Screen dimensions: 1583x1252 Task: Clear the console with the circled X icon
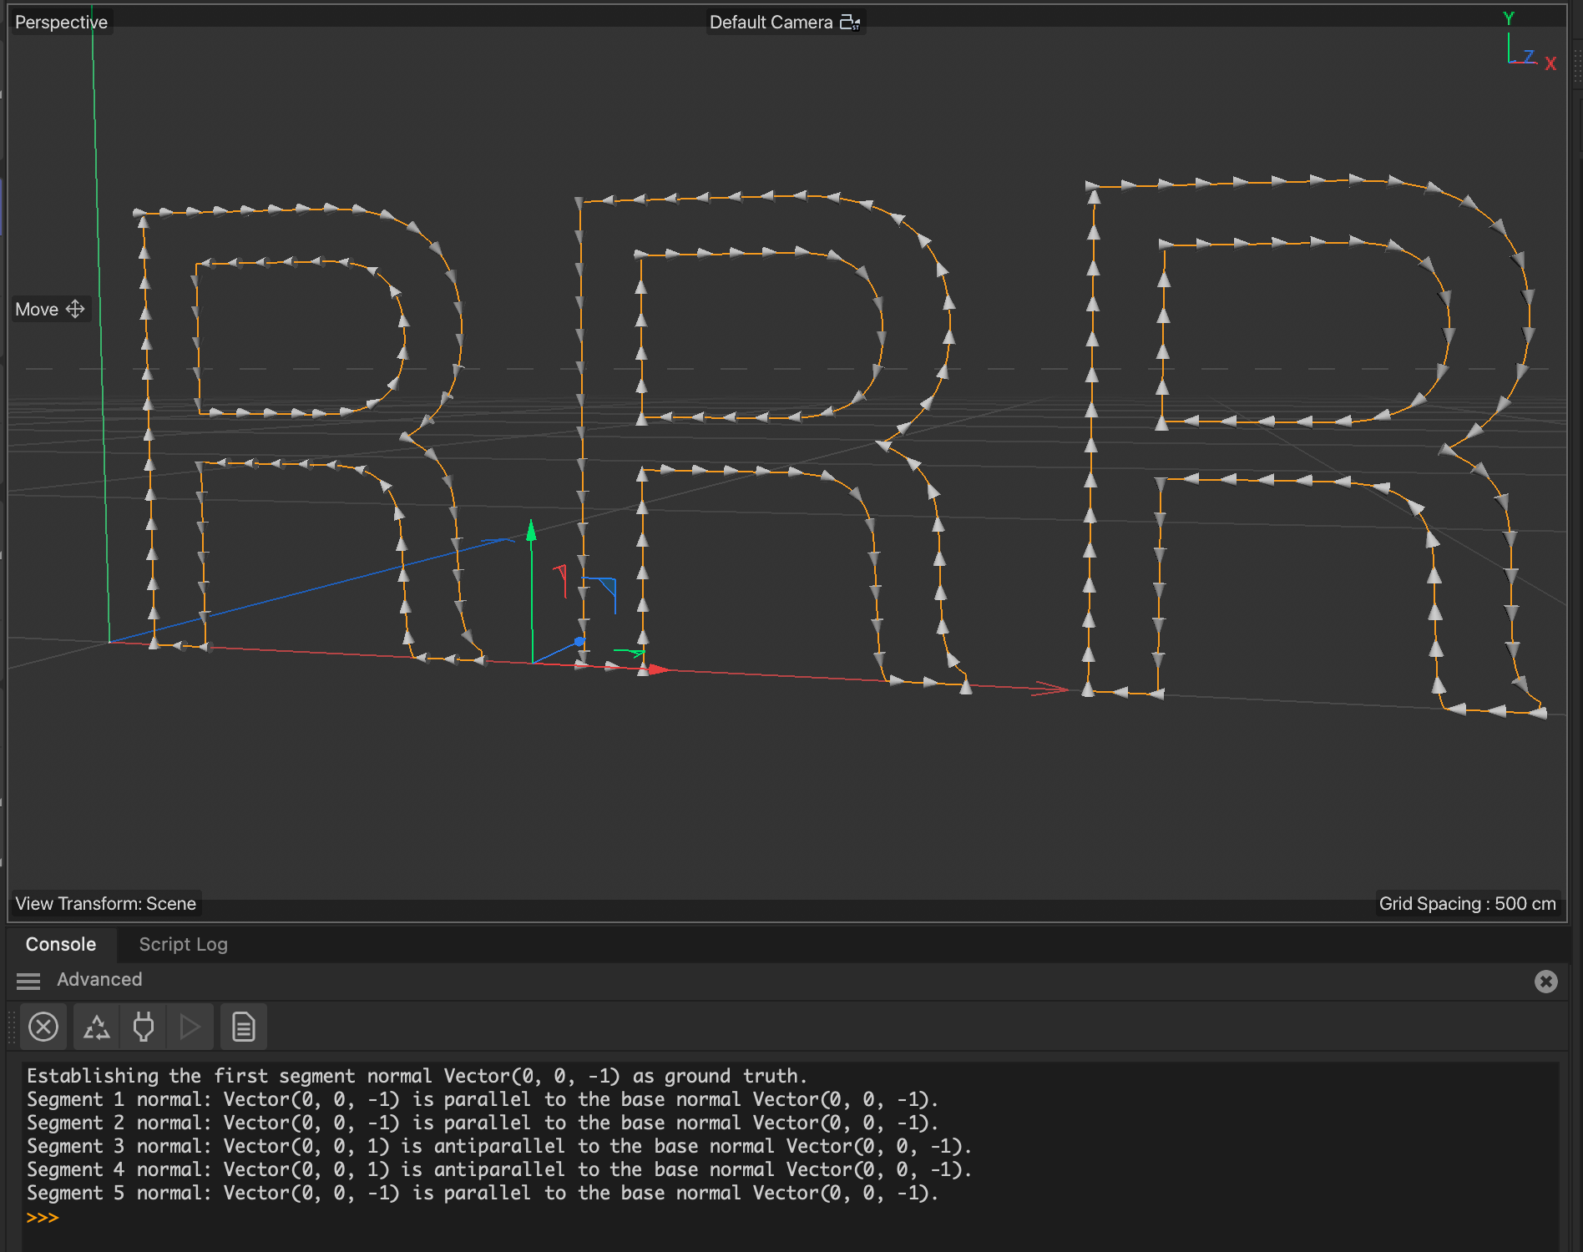(x=43, y=1027)
